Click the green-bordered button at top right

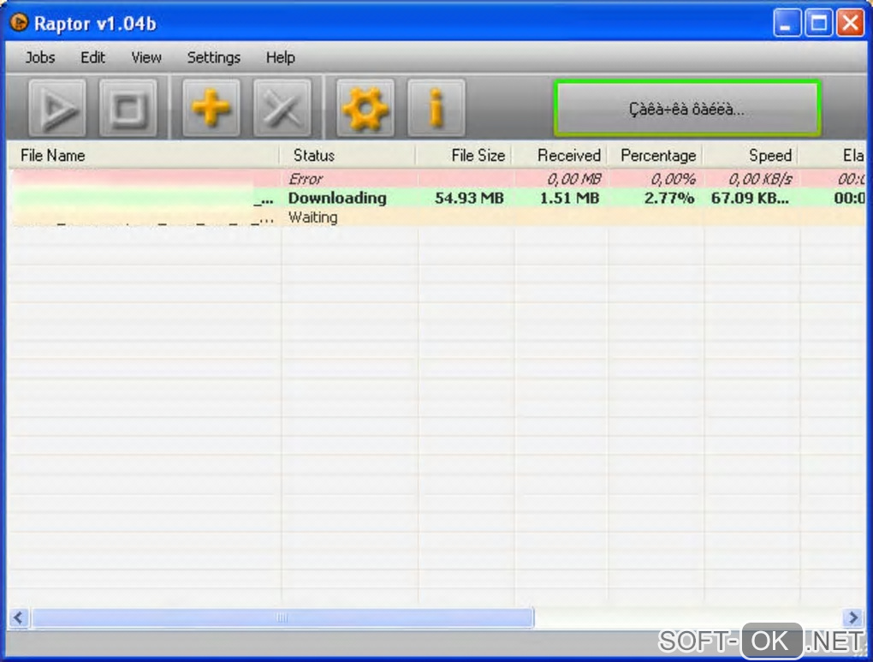point(687,109)
